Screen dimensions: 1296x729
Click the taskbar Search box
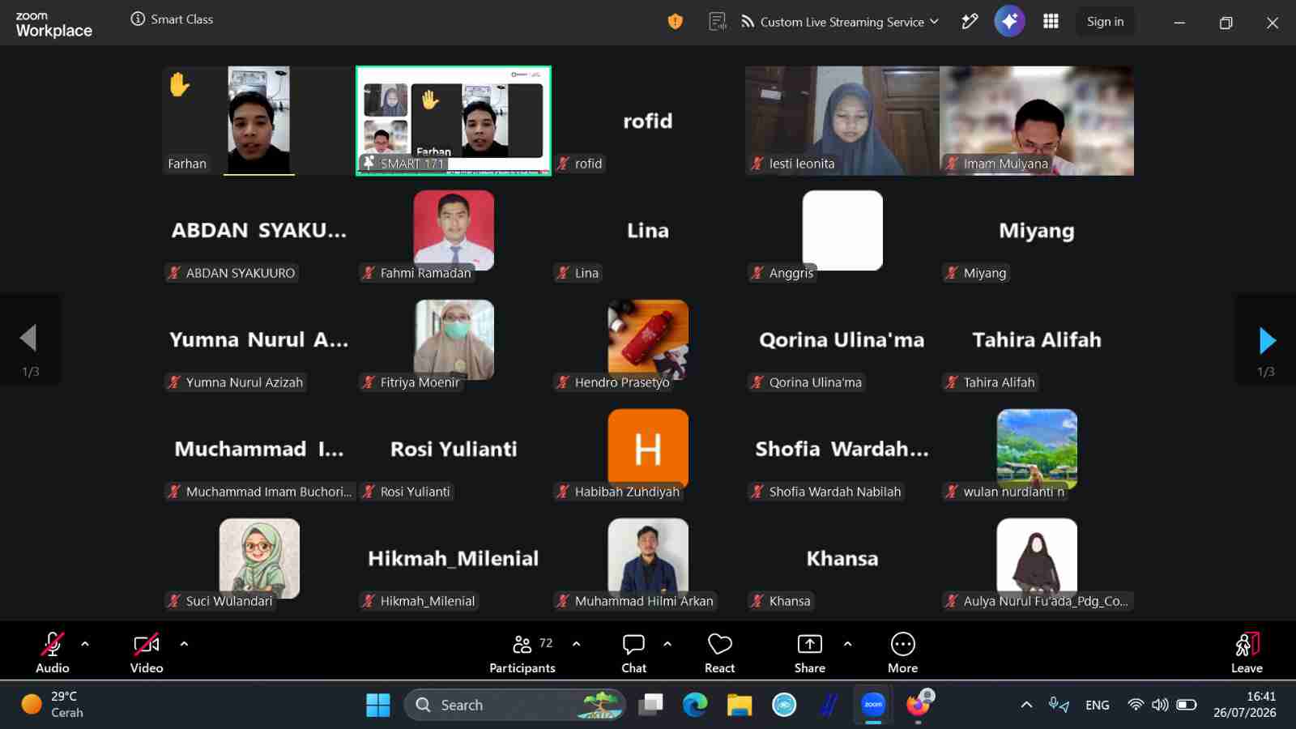(515, 705)
